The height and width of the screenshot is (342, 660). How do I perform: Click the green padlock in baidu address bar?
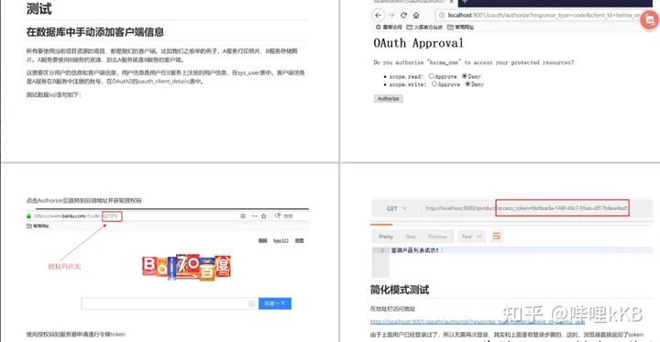28,216
